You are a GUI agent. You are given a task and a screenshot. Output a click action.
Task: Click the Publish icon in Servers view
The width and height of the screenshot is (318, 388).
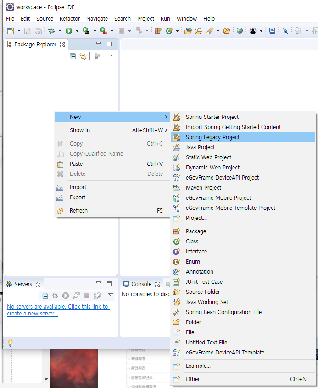[x=97, y=296]
